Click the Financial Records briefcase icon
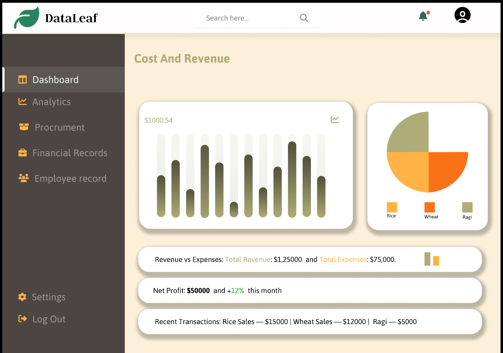This screenshot has height=353, width=503. [x=23, y=153]
